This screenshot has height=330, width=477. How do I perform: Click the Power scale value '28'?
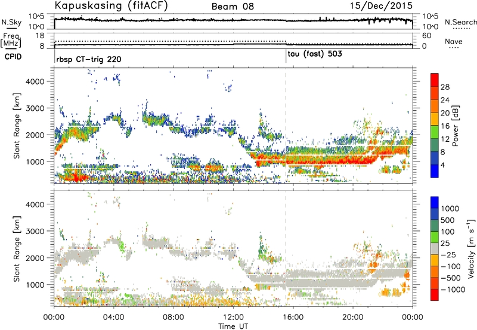click(445, 87)
